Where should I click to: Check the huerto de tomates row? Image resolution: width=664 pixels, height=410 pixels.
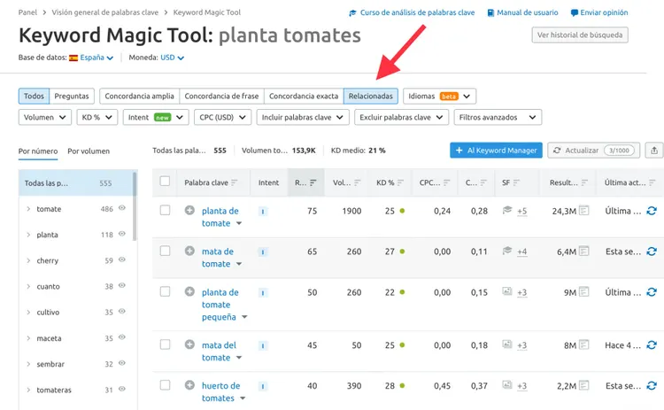(165, 385)
